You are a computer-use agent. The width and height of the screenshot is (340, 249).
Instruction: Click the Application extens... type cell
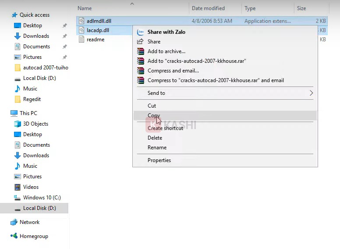[268, 21]
